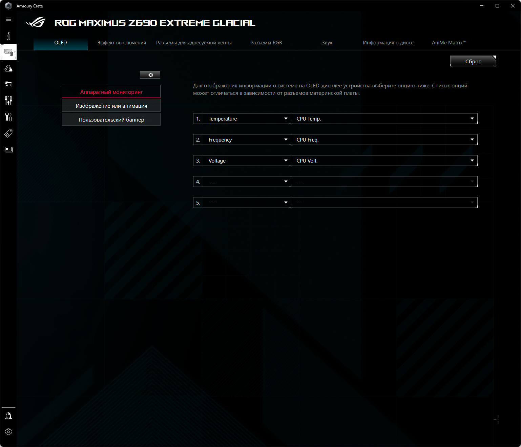Image resolution: width=521 pixels, height=447 pixels.
Task: Select Изображение или анимация mode
Action: 111,106
